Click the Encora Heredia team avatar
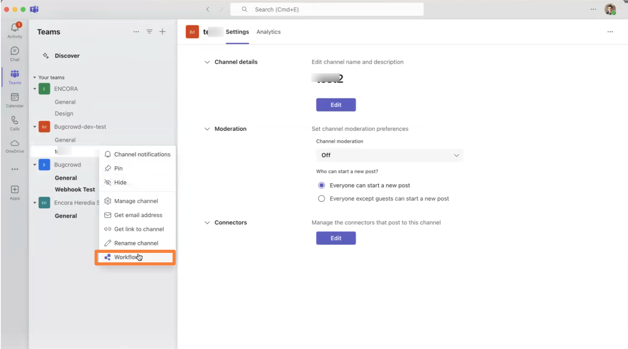628x349 pixels. (x=44, y=202)
